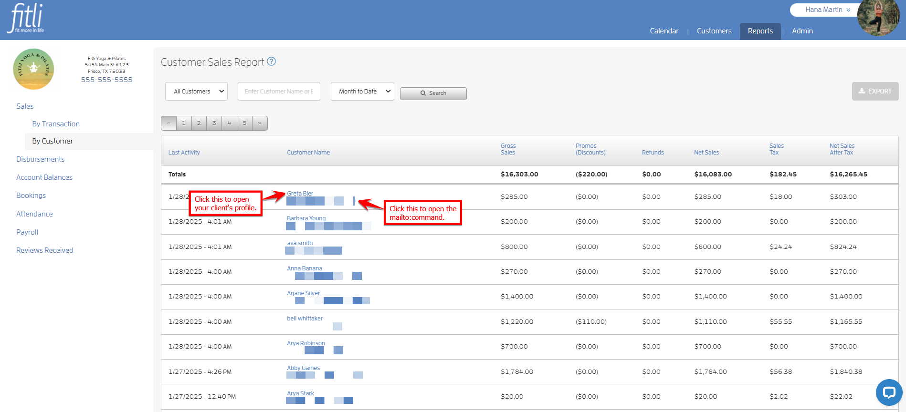
Task: Switch to the Admin tab
Action: [802, 31]
